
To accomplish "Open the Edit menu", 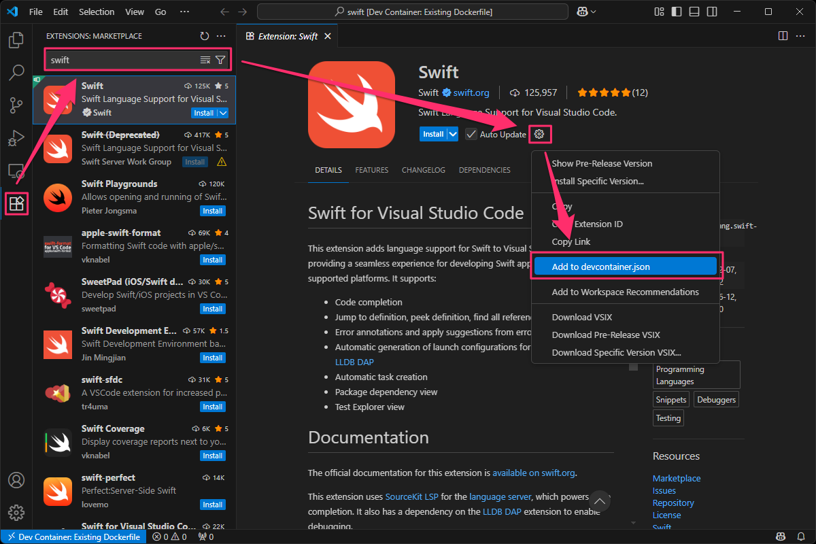I will [61, 12].
